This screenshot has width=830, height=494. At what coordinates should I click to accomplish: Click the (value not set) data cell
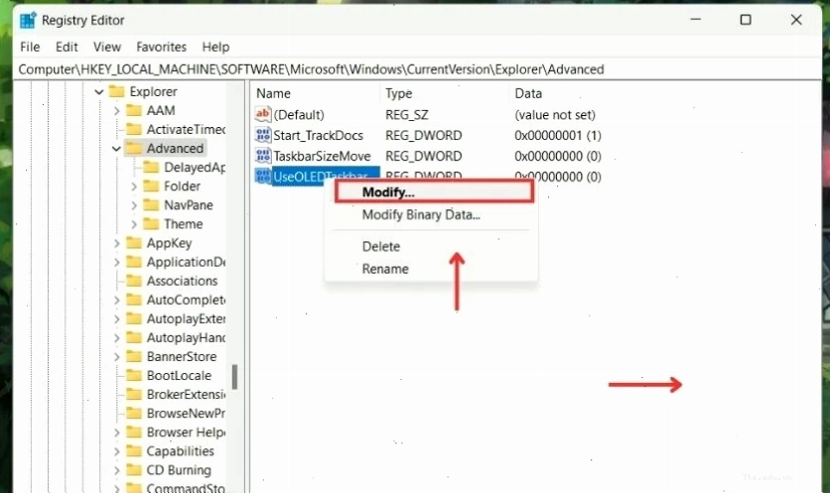(x=555, y=115)
